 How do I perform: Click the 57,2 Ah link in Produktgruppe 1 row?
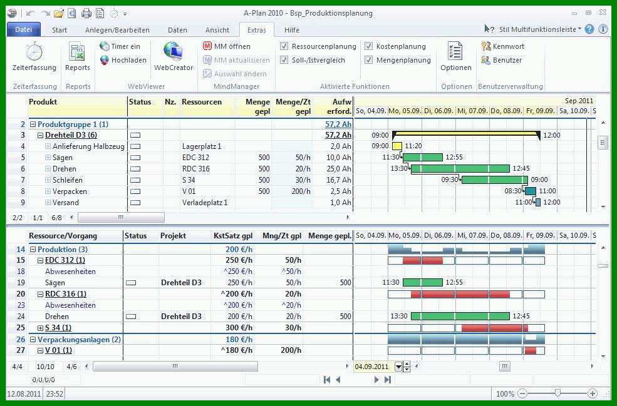click(338, 124)
